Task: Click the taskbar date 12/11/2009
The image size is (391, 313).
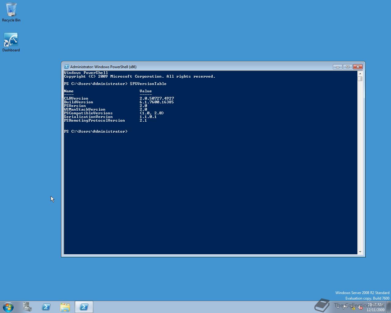Action: (375, 310)
